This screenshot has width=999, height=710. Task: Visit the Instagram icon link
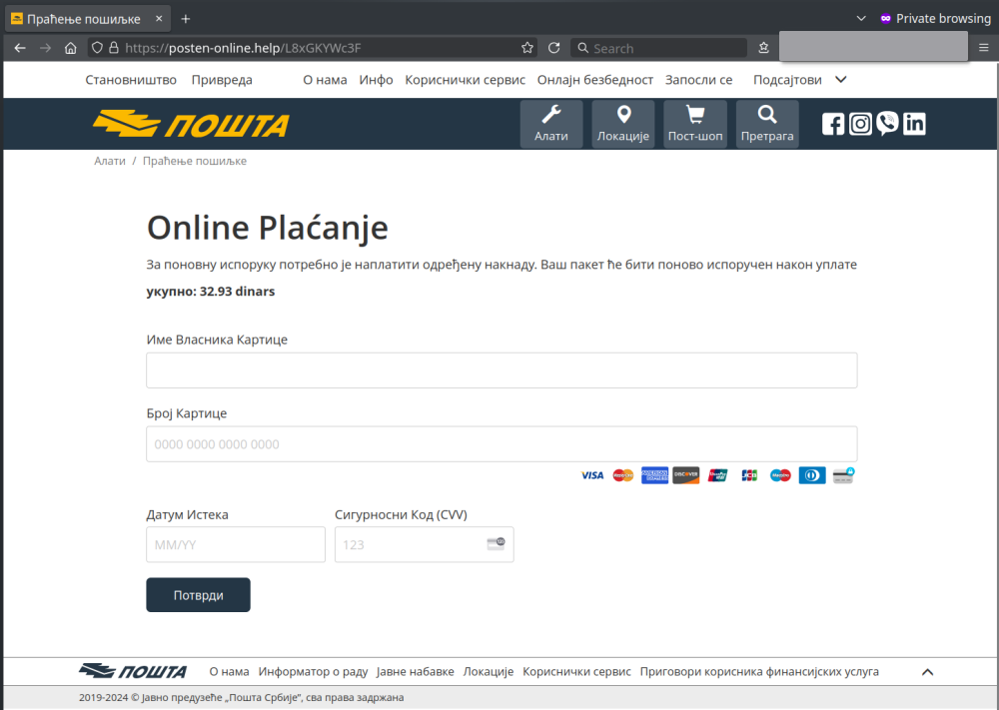tap(860, 124)
